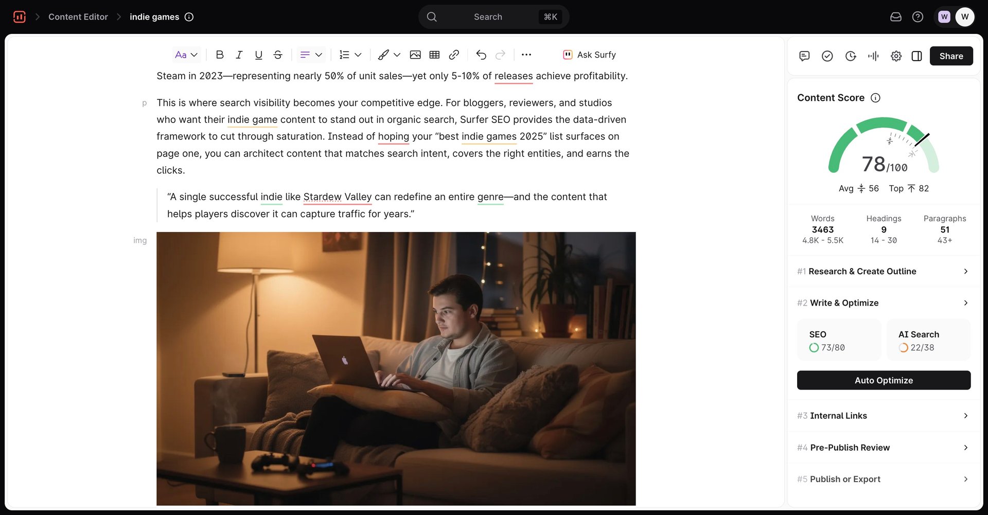Open the numbered list dropdown
The image size is (988, 515).
pyautogui.click(x=350, y=55)
